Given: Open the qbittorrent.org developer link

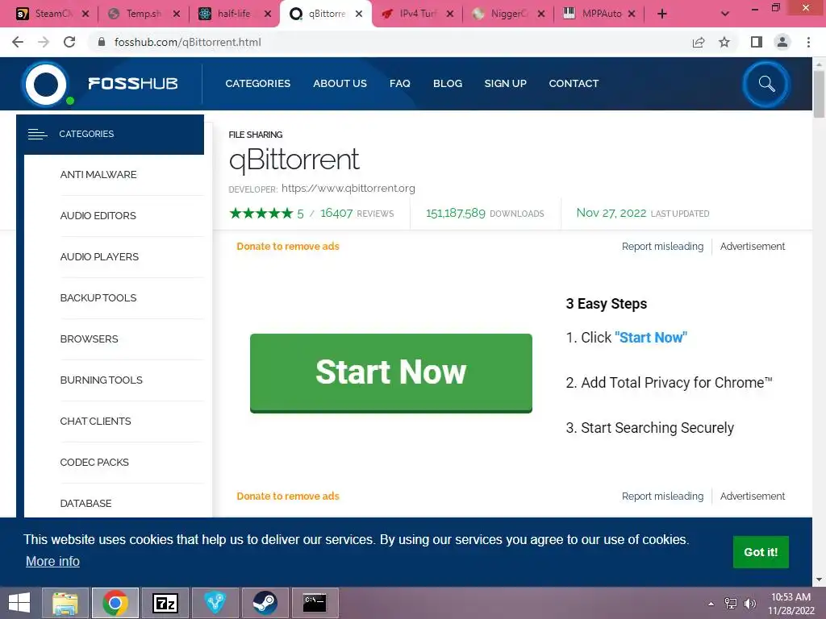Looking at the screenshot, I should coord(348,189).
